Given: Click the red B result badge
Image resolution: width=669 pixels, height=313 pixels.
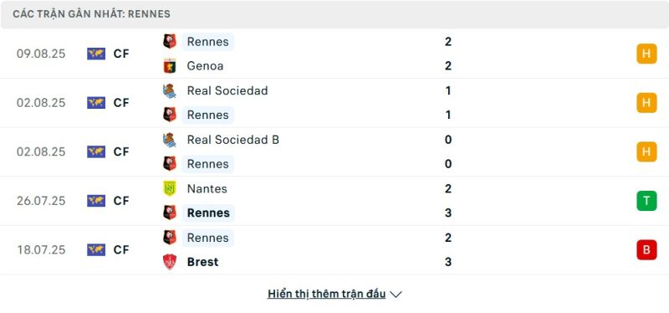Looking at the screenshot, I should coord(646,249).
